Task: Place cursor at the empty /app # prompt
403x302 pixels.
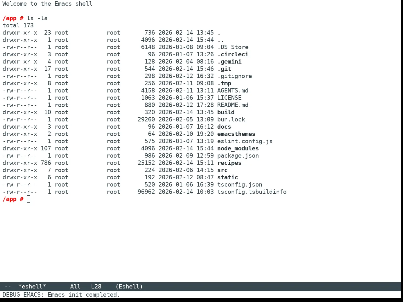Action: 28,199
